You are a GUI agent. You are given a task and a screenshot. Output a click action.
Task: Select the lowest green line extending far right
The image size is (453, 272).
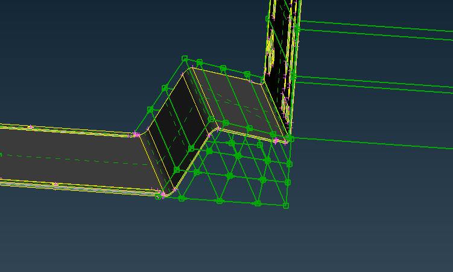(x=374, y=144)
